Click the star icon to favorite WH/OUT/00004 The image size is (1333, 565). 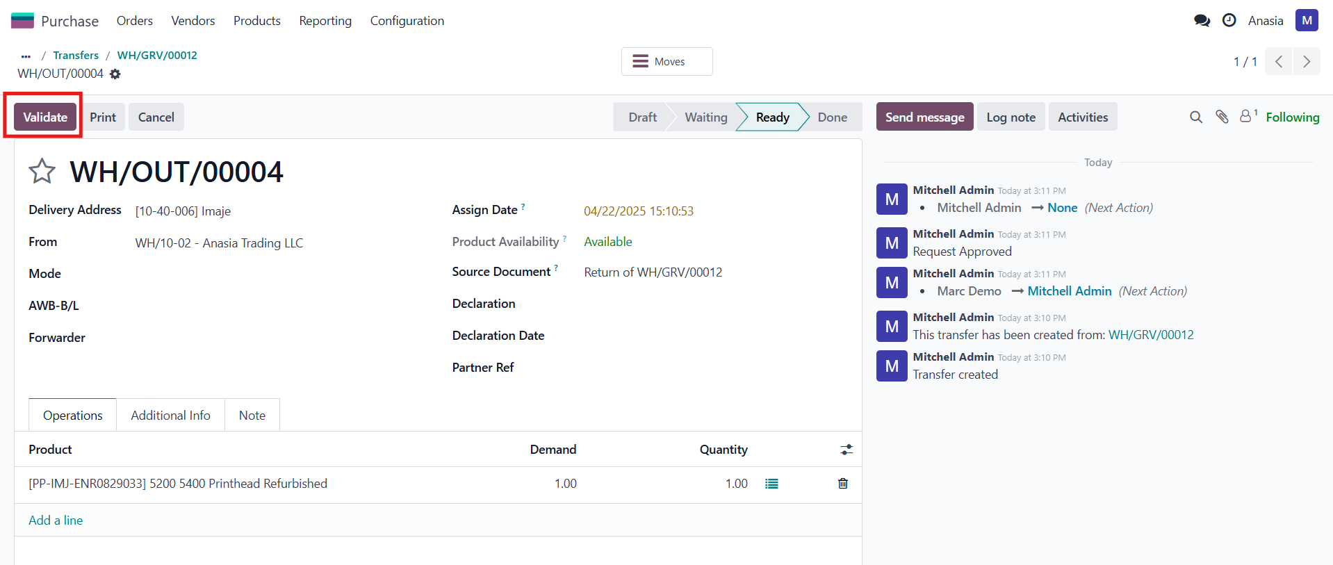point(42,171)
